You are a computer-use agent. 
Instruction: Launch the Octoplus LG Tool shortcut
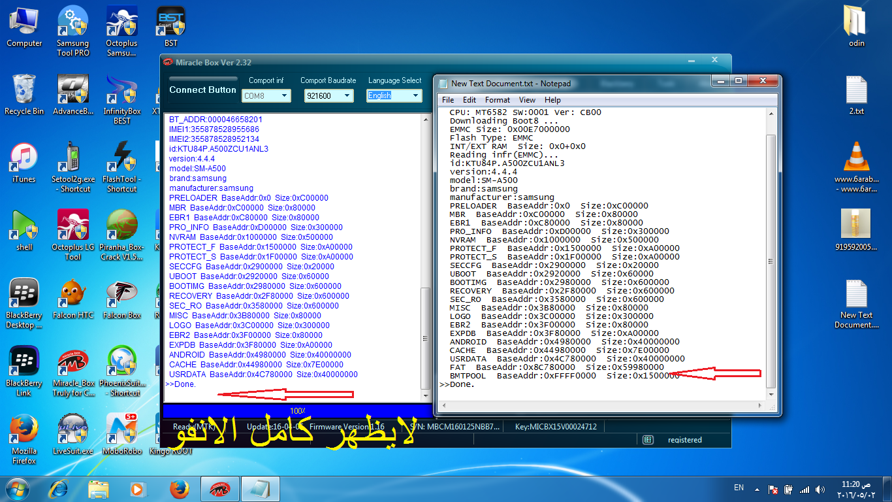pyautogui.click(x=73, y=235)
